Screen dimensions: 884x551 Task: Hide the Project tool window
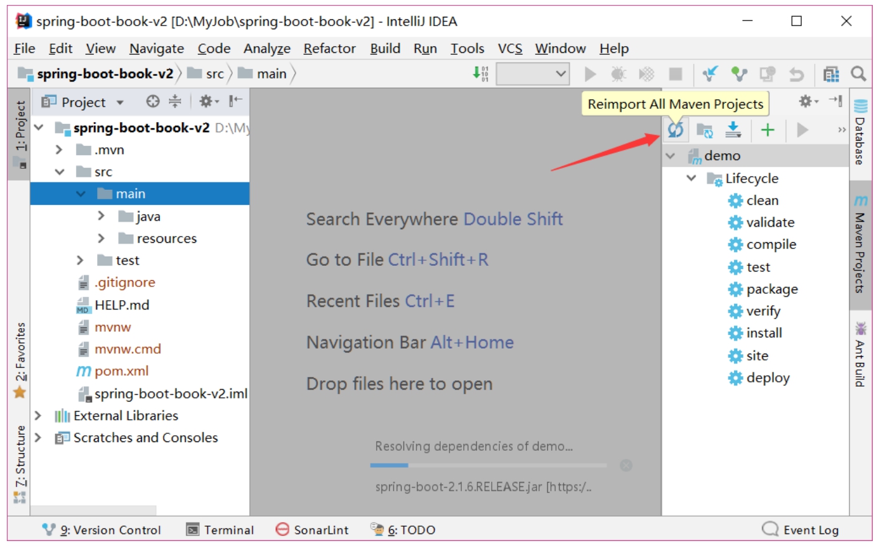[235, 101]
